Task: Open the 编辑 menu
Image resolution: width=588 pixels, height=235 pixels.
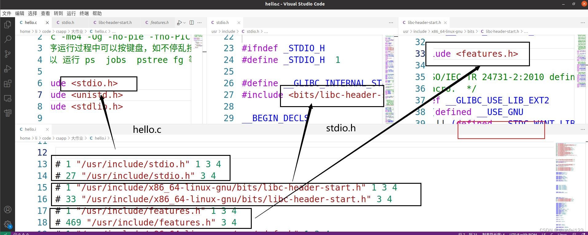Action: coord(19,13)
